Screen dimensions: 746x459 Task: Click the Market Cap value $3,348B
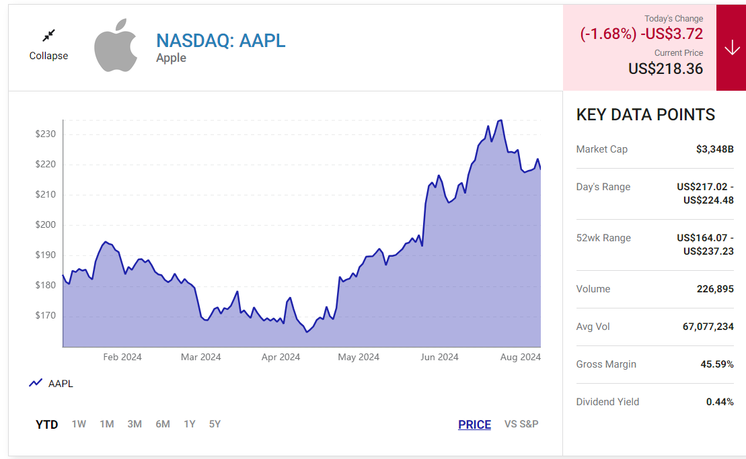click(714, 149)
